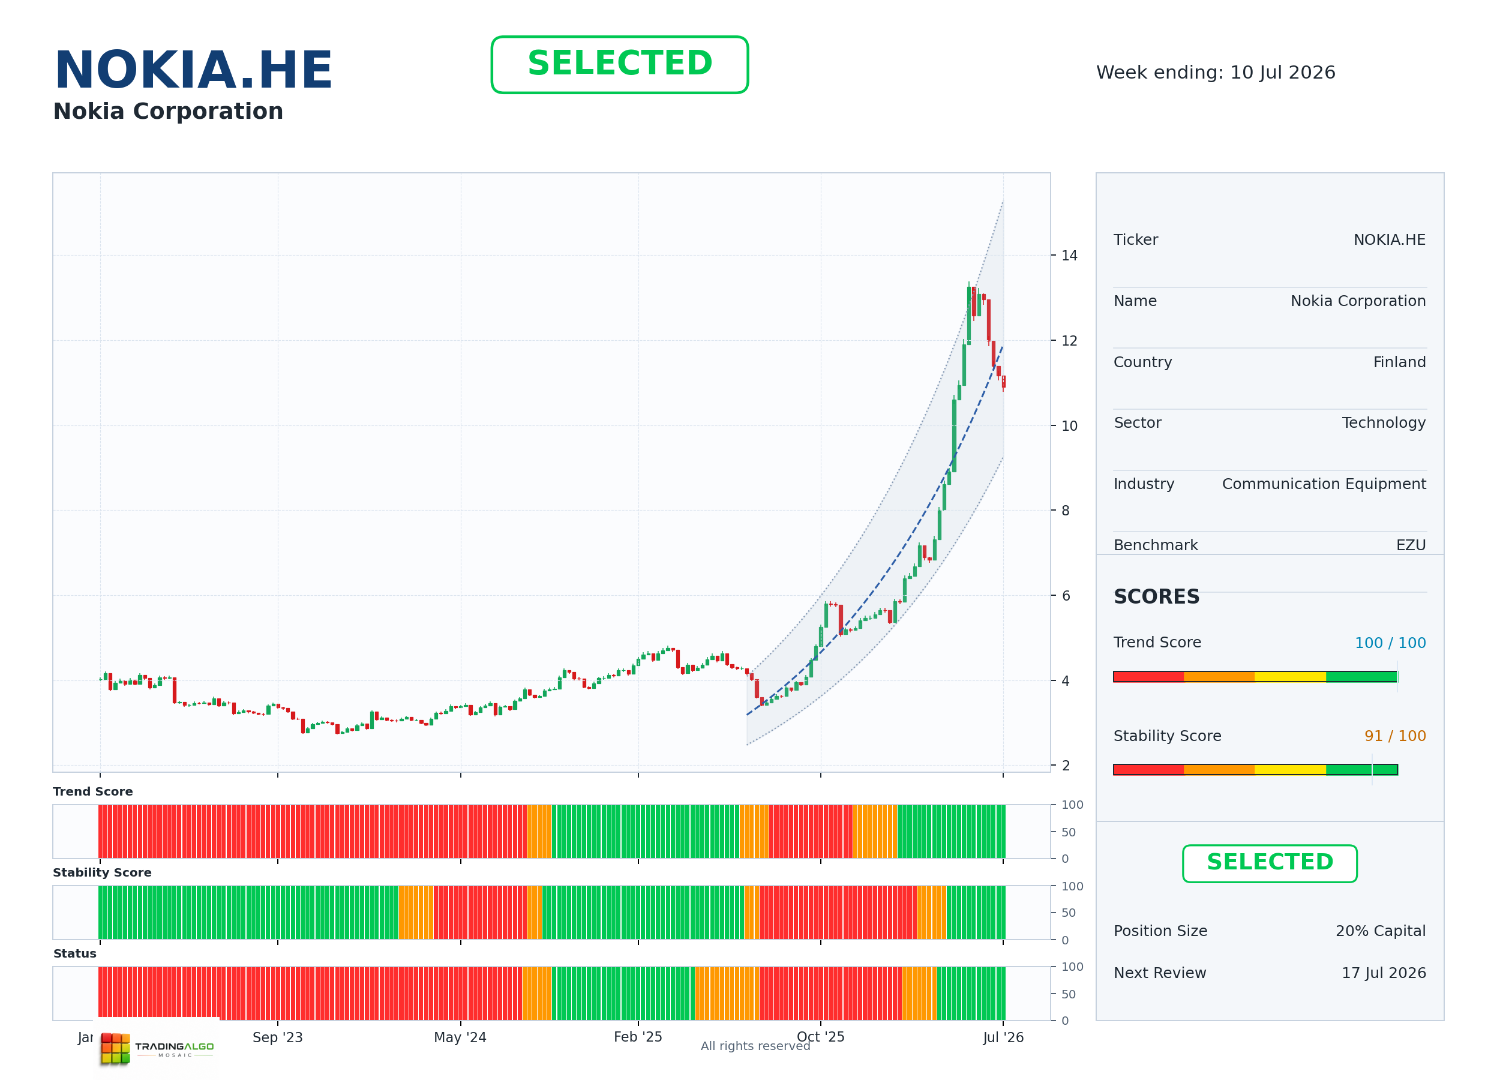Image resolution: width=1512 pixels, height=1080 pixels.
Task: Click the Position Size label
Action: click(1160, 931)
